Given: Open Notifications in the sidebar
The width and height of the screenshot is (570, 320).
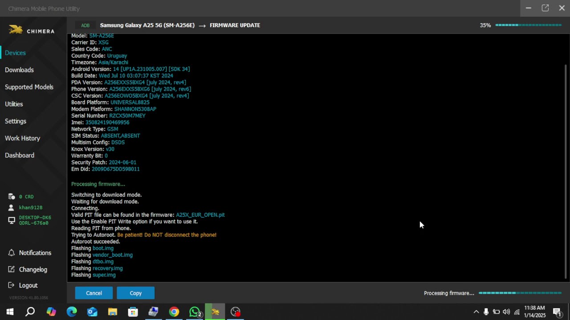Looking at the screenshot, I should [35, 253].
